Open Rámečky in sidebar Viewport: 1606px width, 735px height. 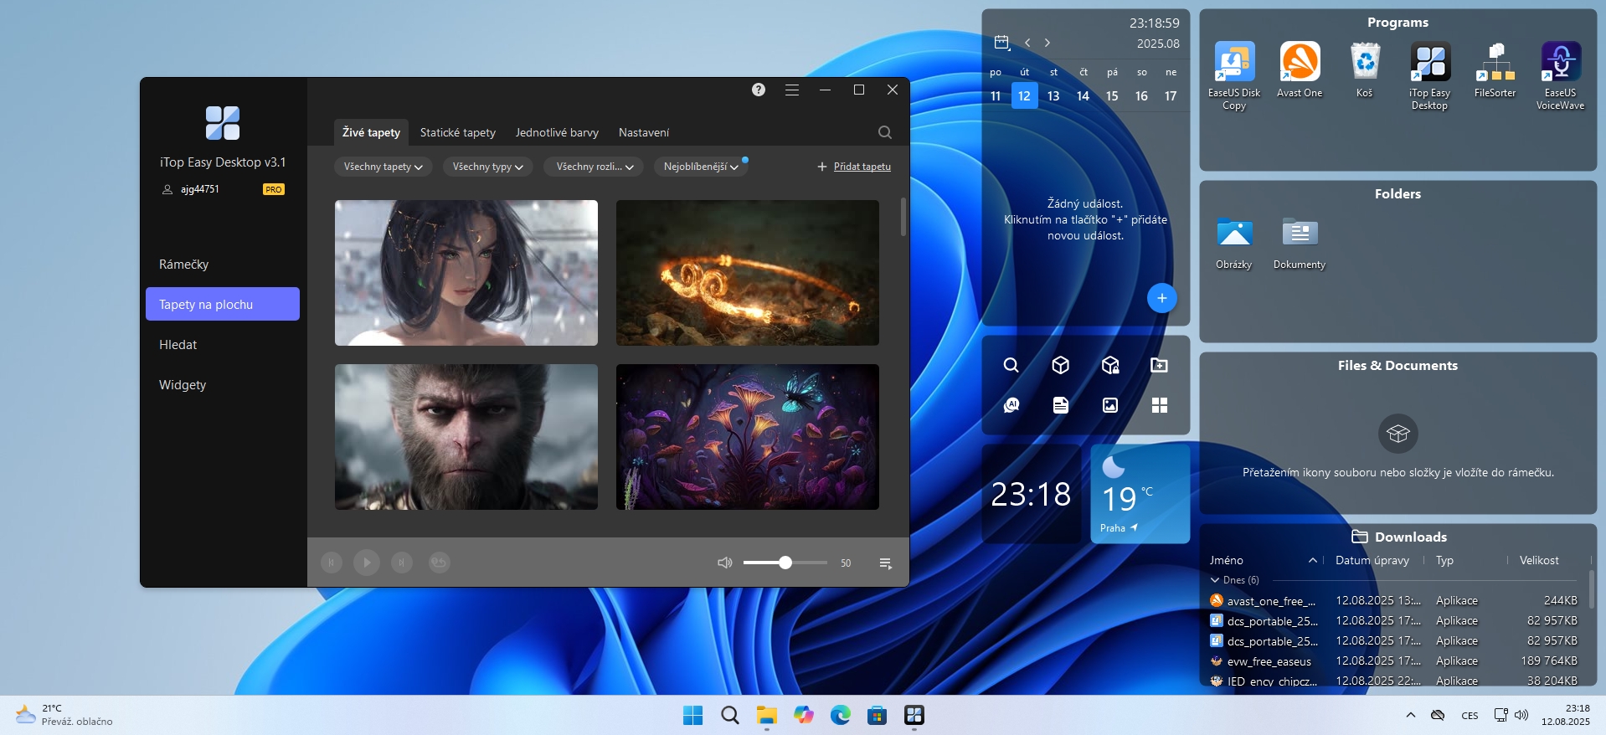tap(223, 264)
